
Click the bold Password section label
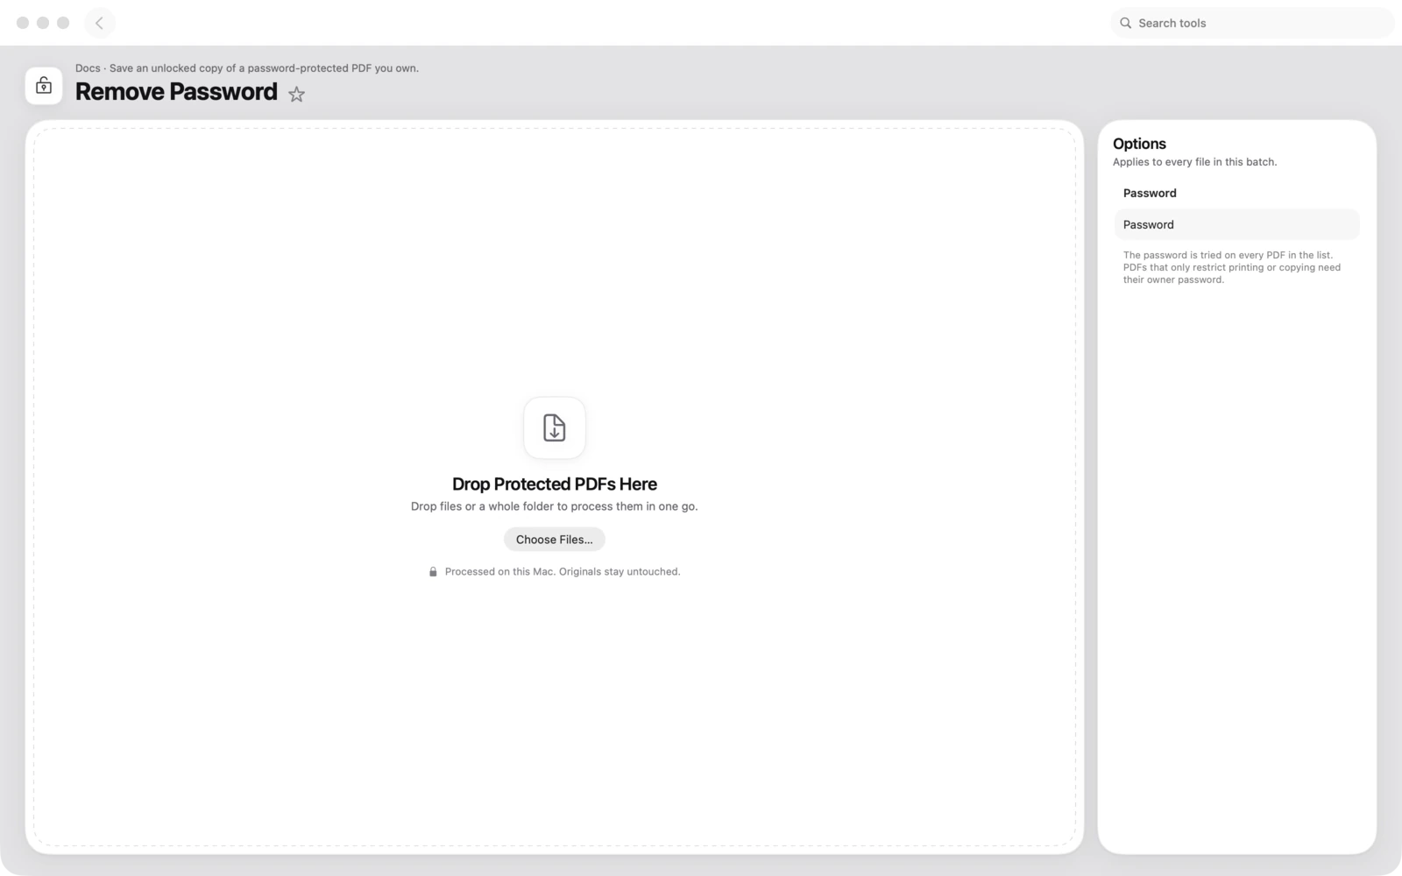tap(1150, 193)
